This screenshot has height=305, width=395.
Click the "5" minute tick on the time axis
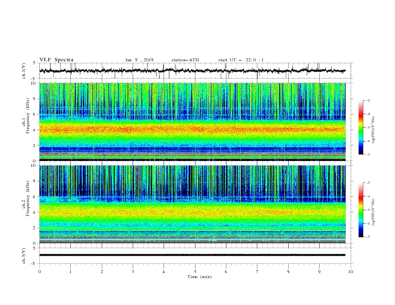click(x=195, y=272)
